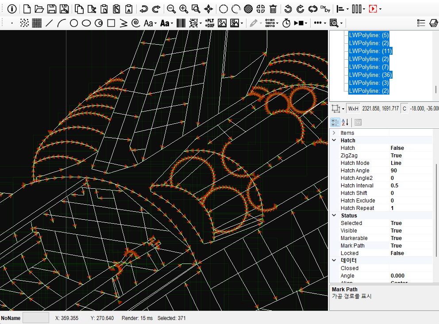Toggle Categorized view in property grid
This screenshot has width=439, height=324.
pyautogui.click(x=335, y=122)
